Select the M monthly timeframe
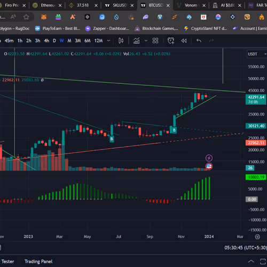Screen dimensions: 267x267 tap(69, 41)
